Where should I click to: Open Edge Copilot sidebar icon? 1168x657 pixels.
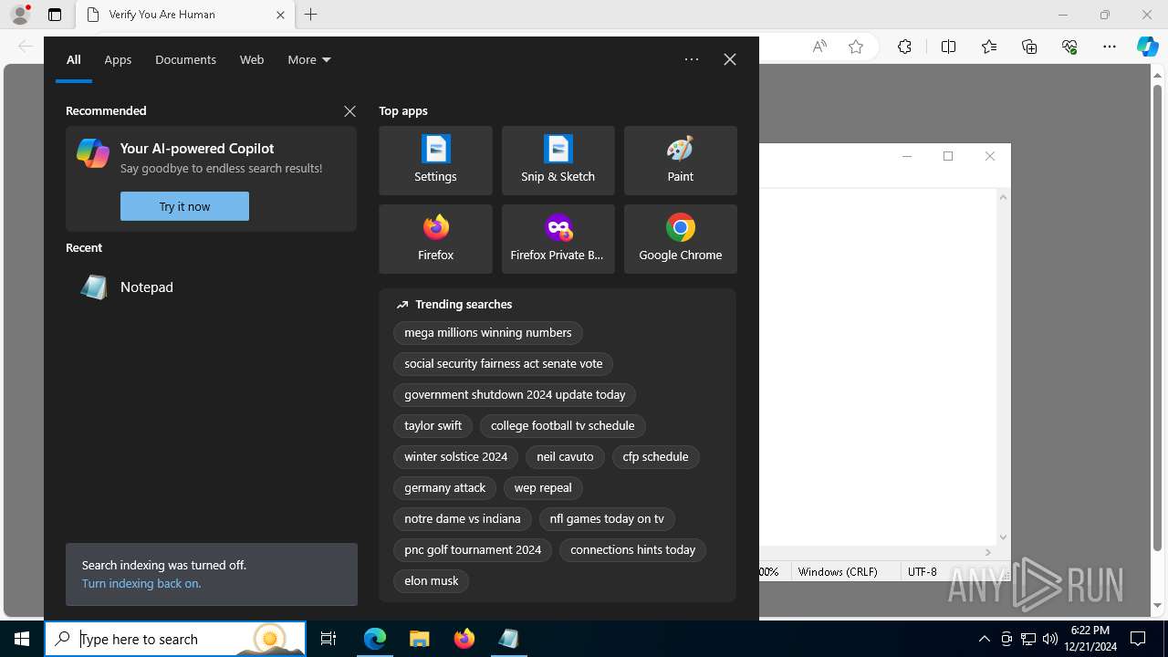(x=1147, y=47)
